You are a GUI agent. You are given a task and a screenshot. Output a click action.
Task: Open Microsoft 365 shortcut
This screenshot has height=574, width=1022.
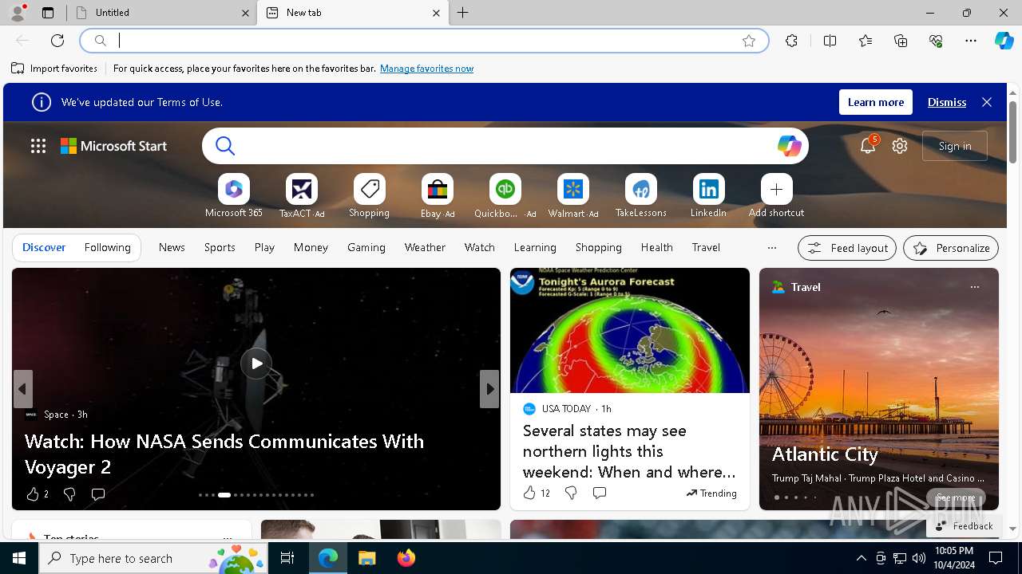pos(234,196)
